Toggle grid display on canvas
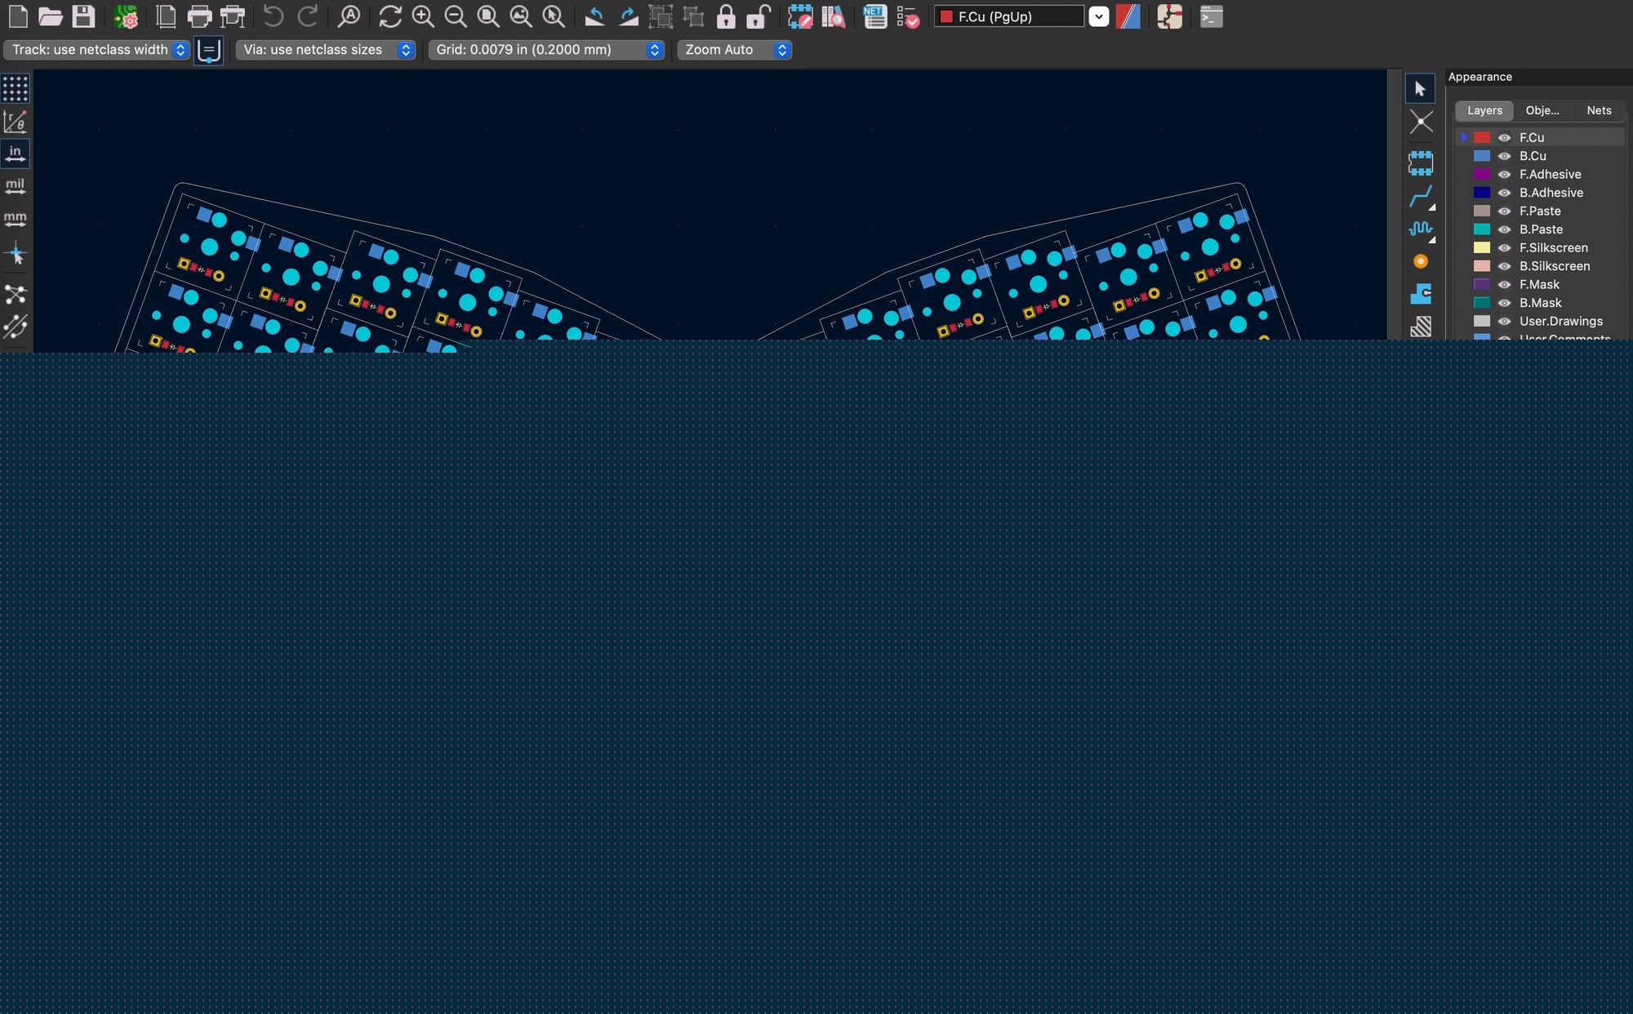Screen dimensions: 1633x1014 16,88
